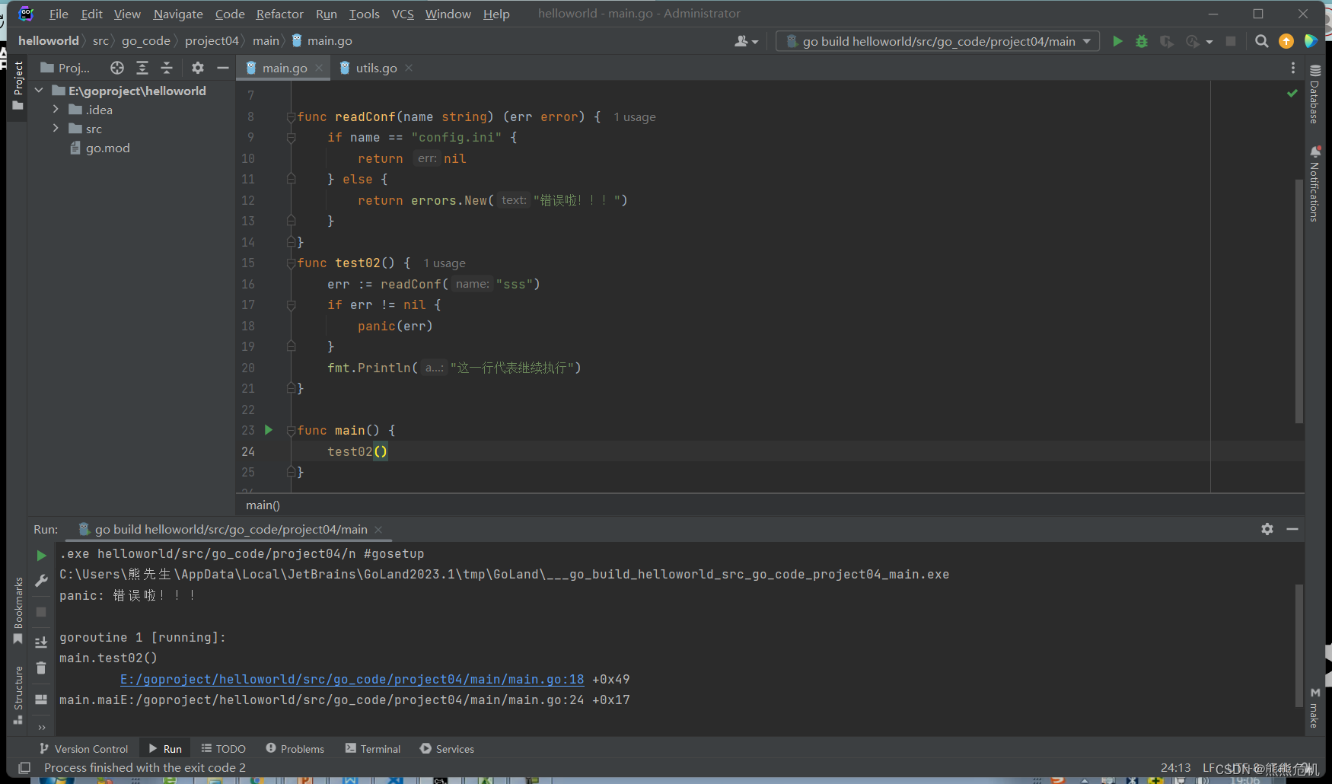
Task: Open Project panel settings gear
Action: click(x=198, y=68)
